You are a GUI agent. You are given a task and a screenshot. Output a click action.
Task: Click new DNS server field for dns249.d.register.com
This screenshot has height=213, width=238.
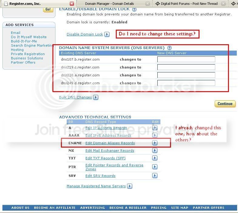[186, 83]
